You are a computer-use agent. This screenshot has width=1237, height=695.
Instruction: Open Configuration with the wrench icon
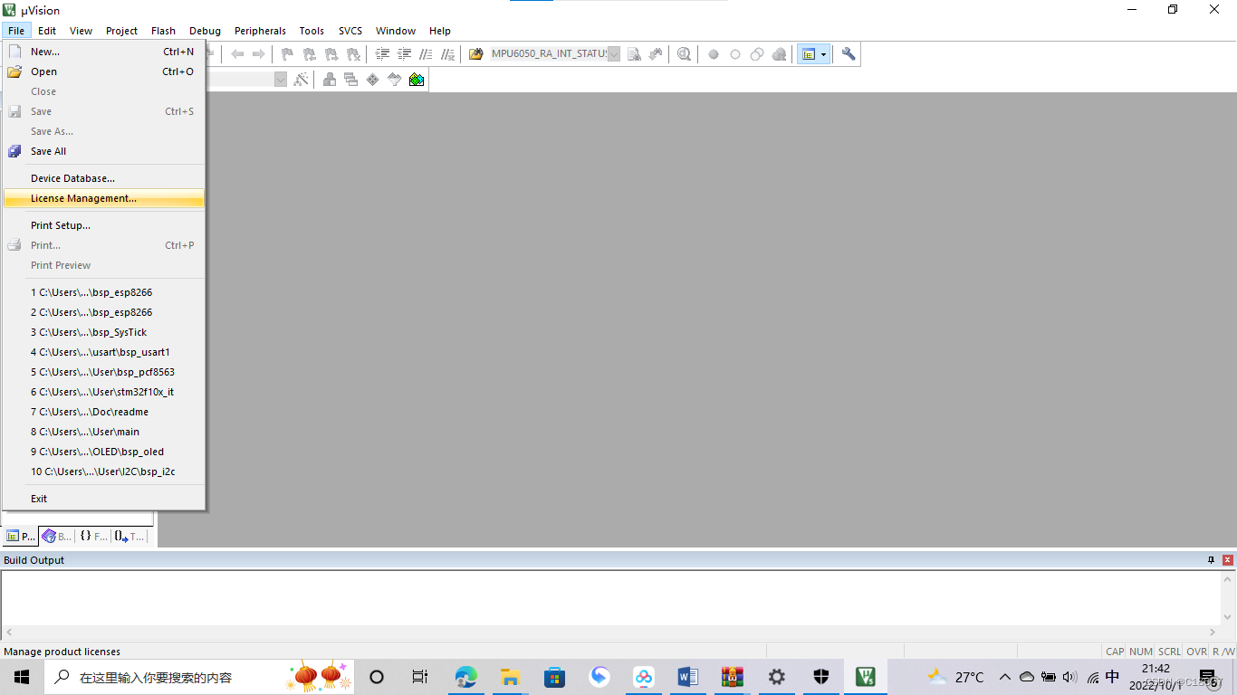click(x=849, y=54)
